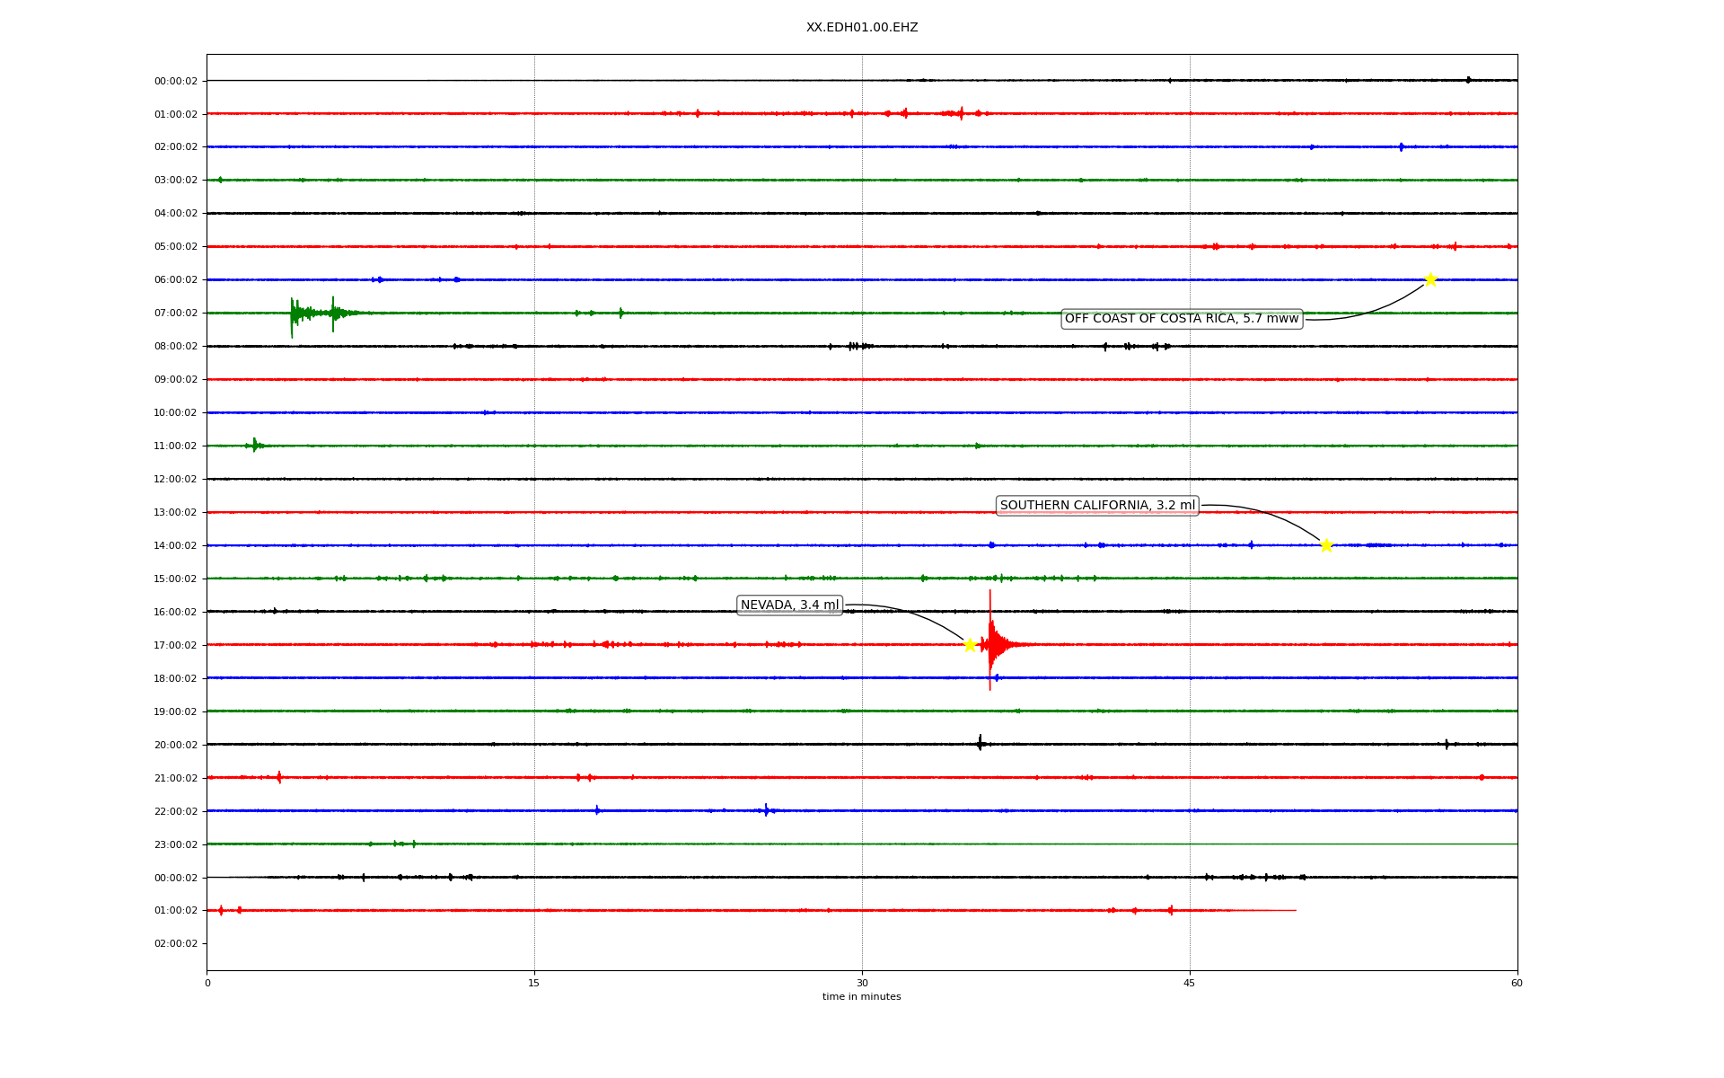Screen dimensions: 1724x1078
Task: Click the blue spike on 22:00:02 trace
Action: pyautogui.click(x=766, y=810)
